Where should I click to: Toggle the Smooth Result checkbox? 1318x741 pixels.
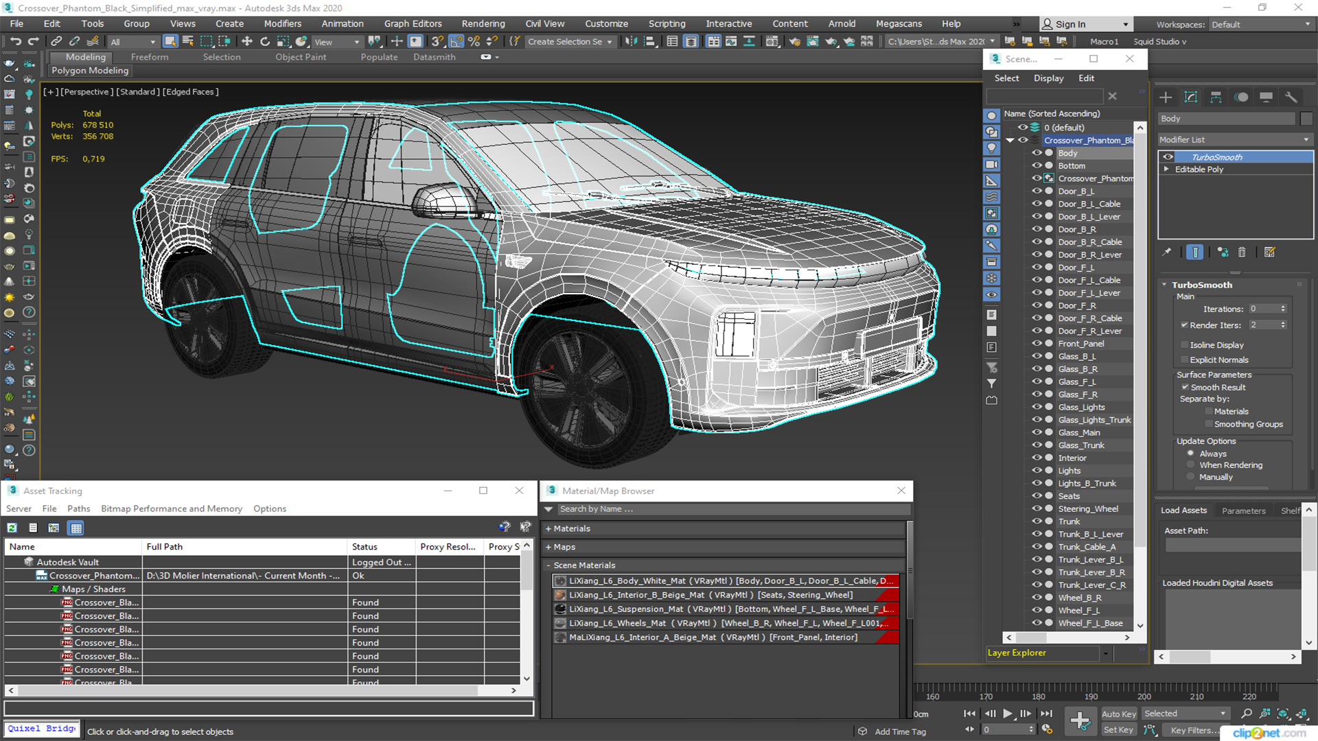[1185, 388]
